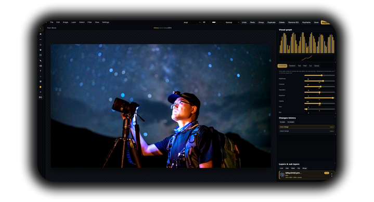The image size is (374, 202).
Task: Switch to the Text tab
Action: point(299,66)
